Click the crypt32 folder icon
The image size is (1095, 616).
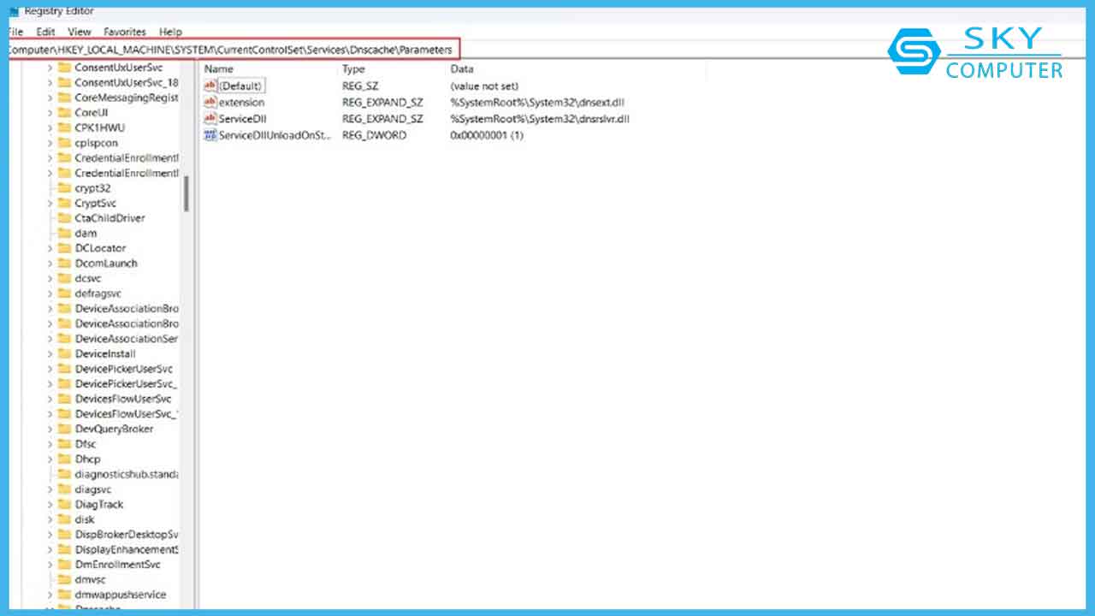click(x=64, y=188)
